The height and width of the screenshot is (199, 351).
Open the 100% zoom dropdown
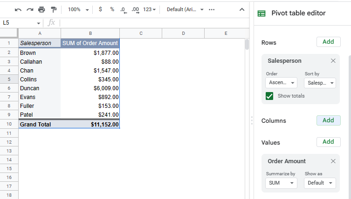coord(77,9)
